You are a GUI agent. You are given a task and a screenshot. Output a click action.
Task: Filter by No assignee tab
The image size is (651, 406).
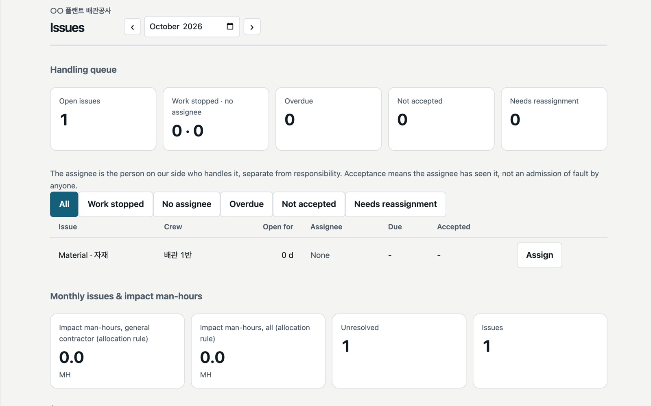187,204
